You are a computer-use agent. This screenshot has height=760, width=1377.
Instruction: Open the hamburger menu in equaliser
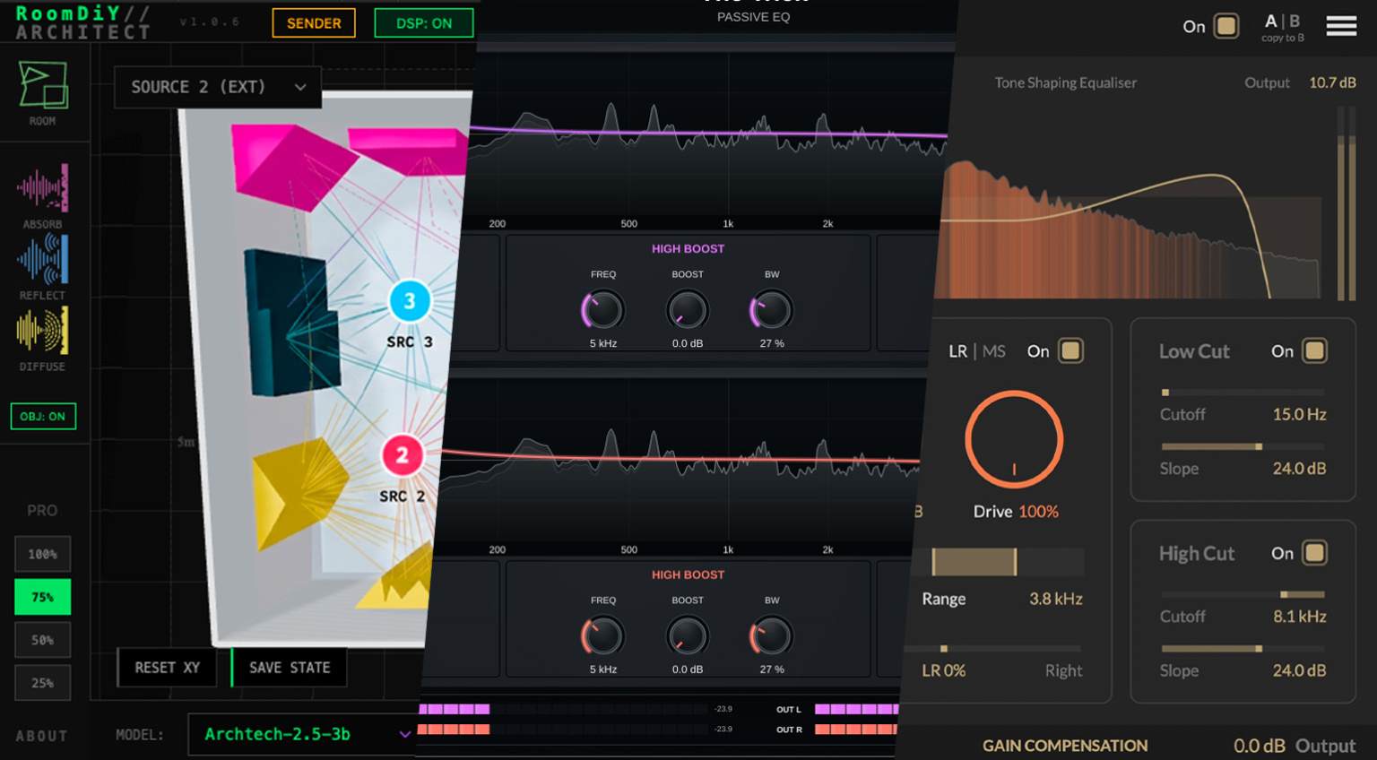(x=1341, y=26)
